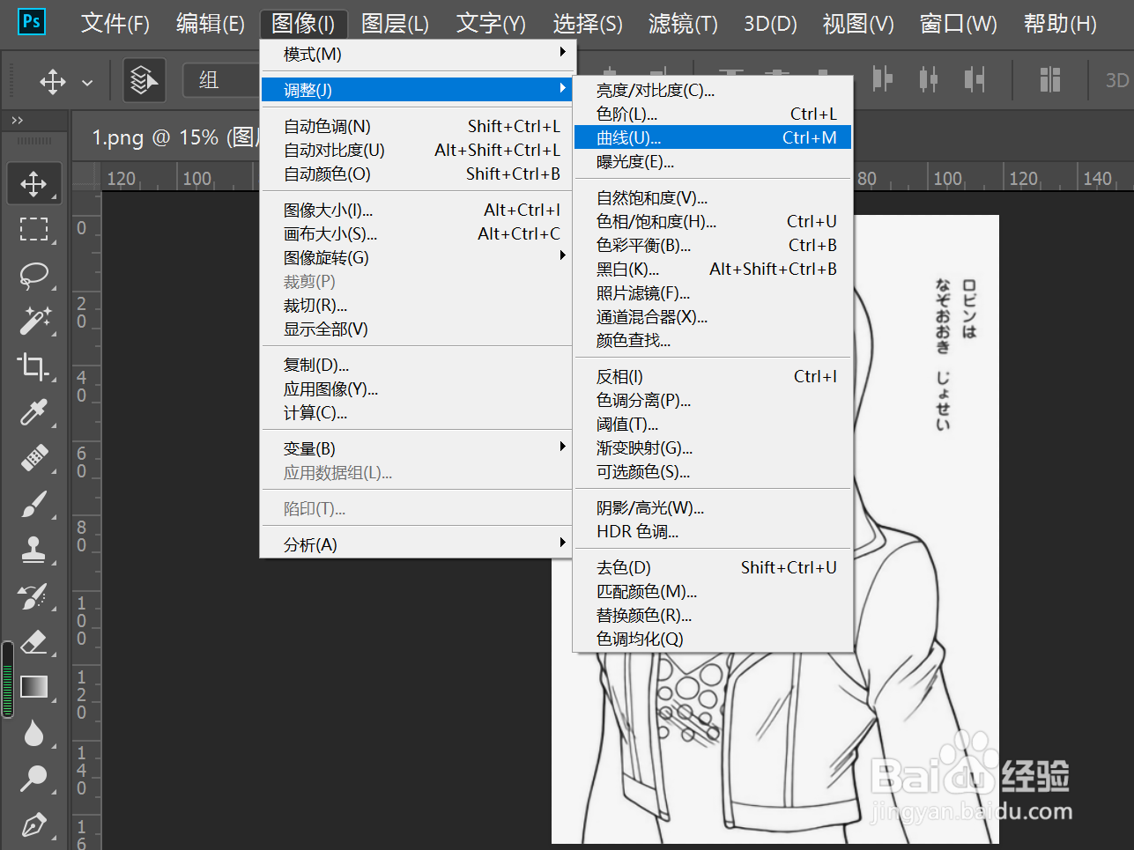Select the Eraser tool
1134x850 pixels.
(33, 643)
